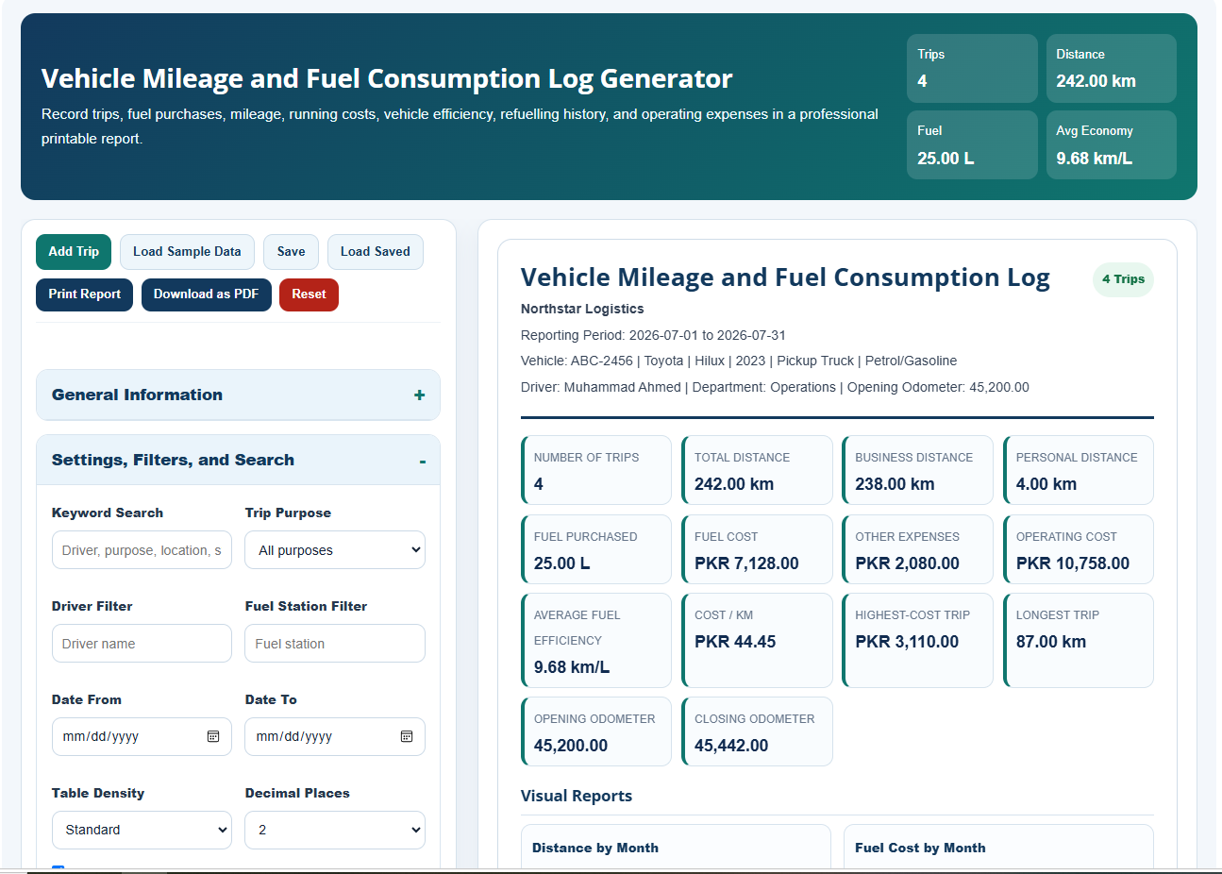Click the Add Trip button
Screen dimensions: 1222x874
(74, 252)
